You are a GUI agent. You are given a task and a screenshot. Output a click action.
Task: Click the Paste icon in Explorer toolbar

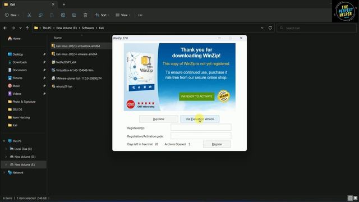pos(52,15)
